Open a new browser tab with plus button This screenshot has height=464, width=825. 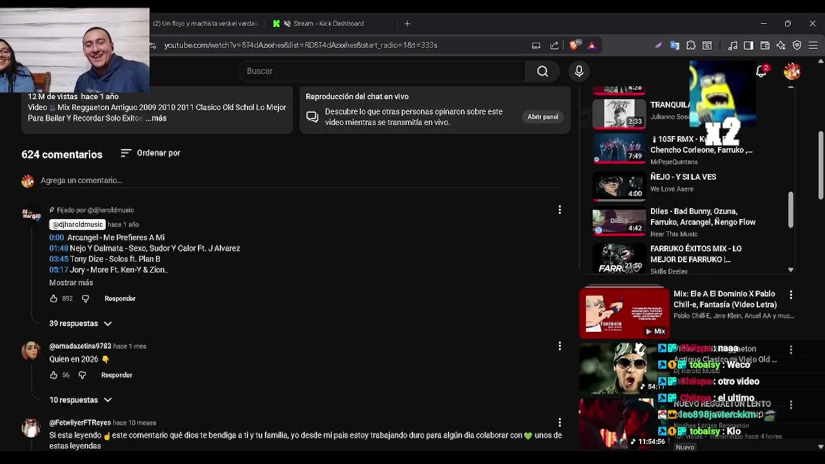407,23
